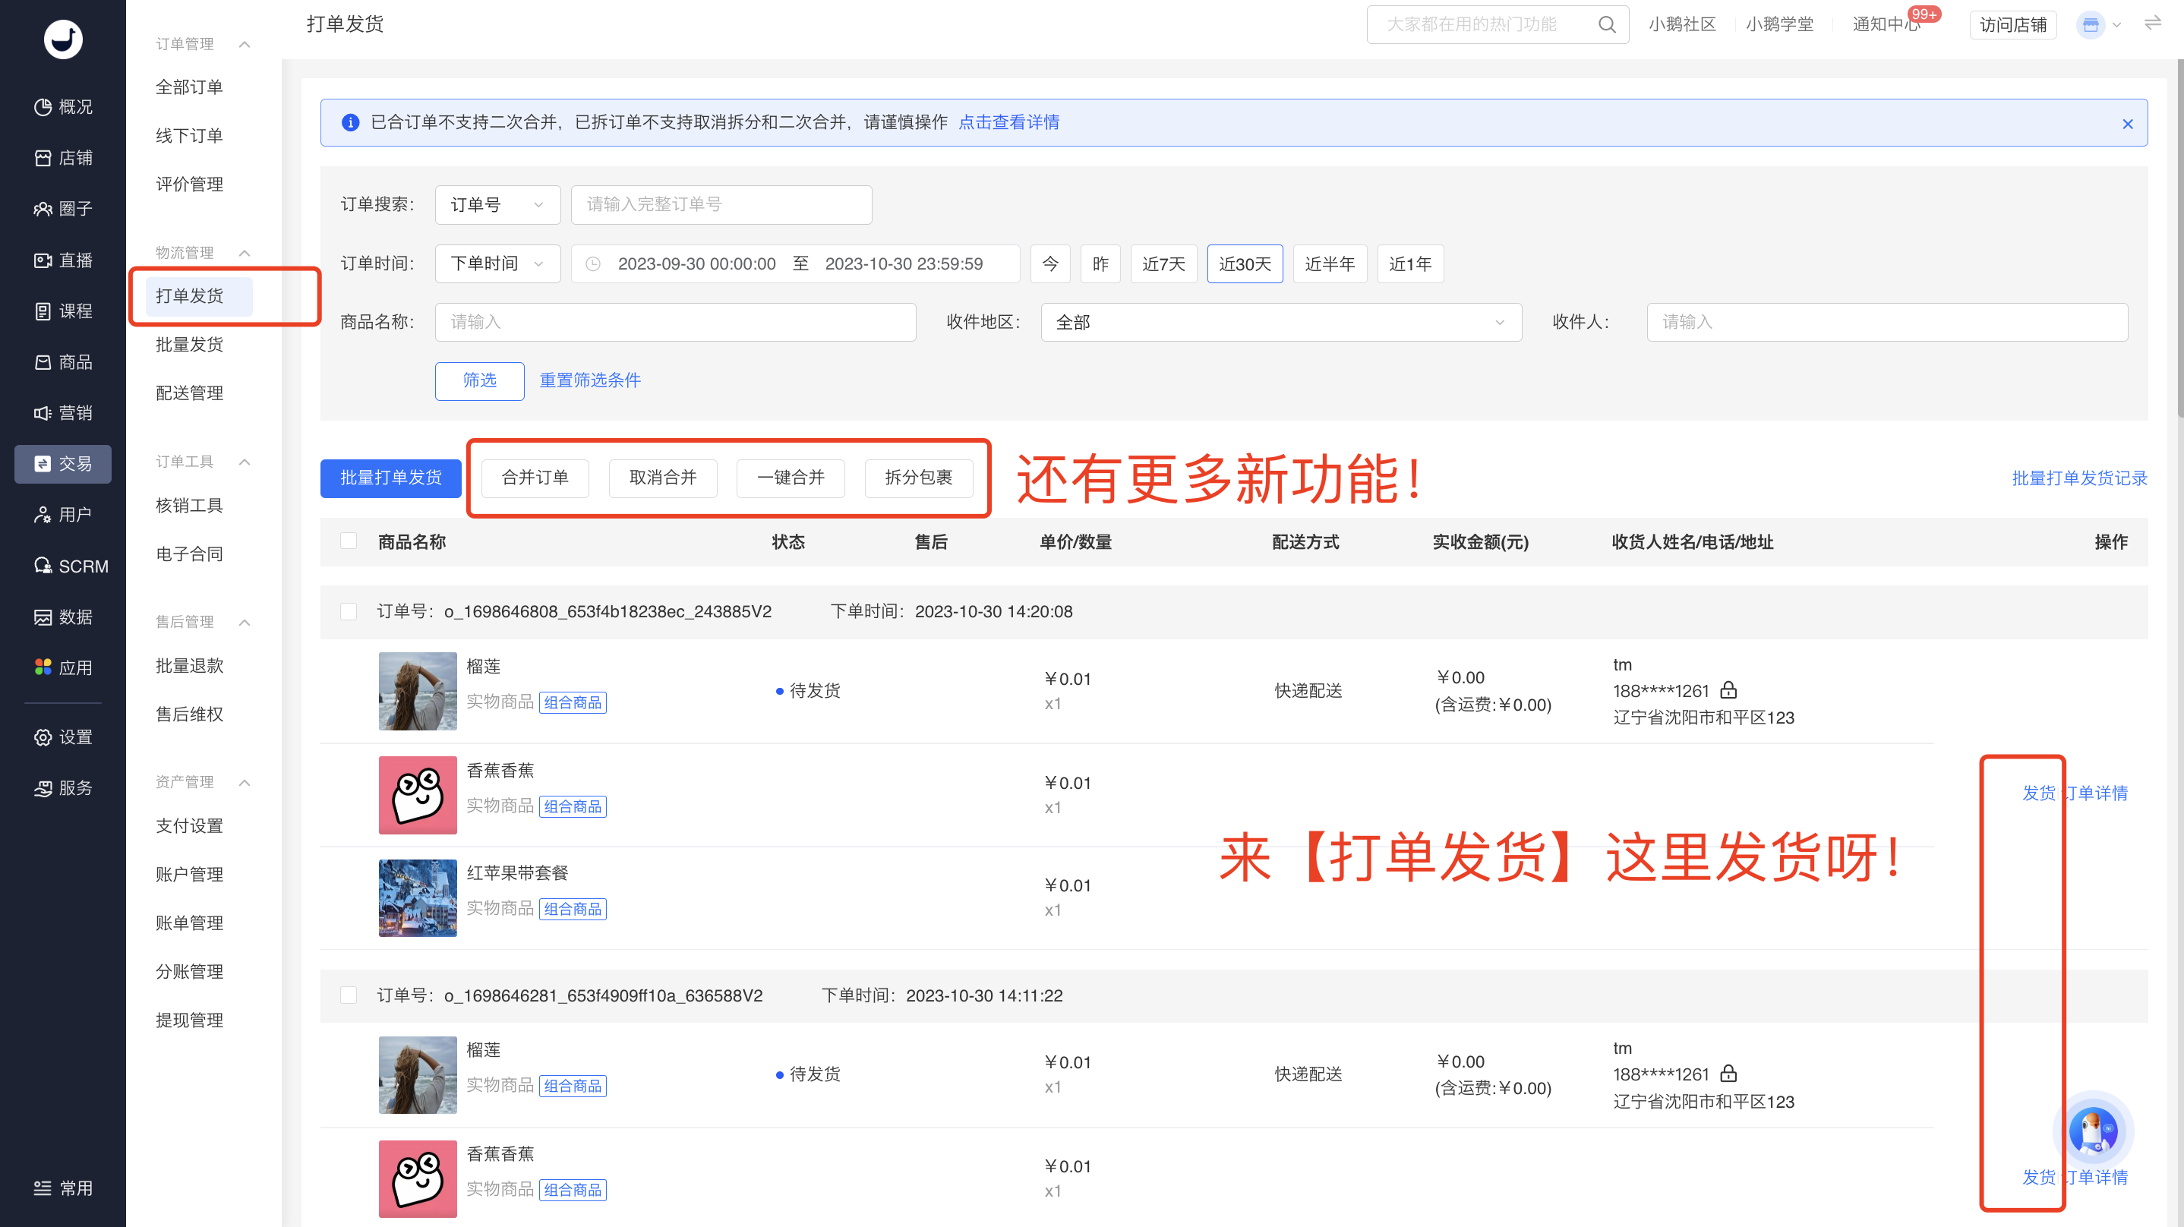Screen dimensions: 2184x1227
Task: Click the lock icon beside second order's phone number
Action: click(x=1728, y=1074)
